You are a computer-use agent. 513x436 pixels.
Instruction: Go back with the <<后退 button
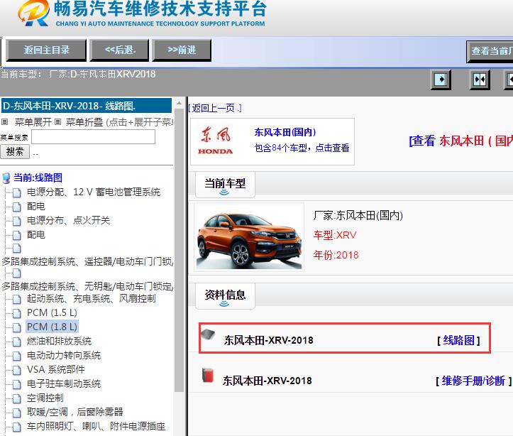coord(120,50)
